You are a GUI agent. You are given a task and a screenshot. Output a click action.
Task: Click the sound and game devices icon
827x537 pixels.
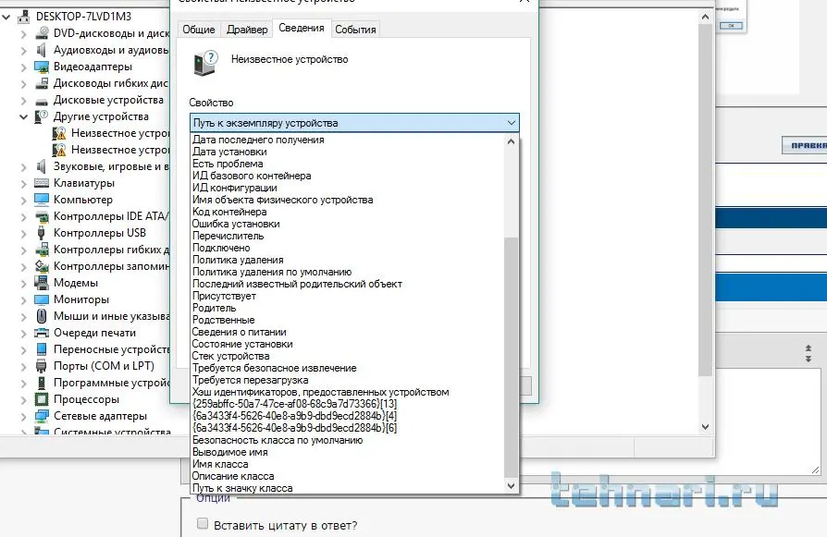tap(42, 166)
